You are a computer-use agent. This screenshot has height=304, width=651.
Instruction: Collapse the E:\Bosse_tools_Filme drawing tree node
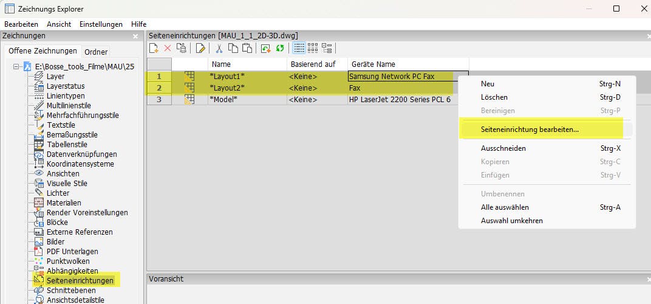tap(16, 66)
